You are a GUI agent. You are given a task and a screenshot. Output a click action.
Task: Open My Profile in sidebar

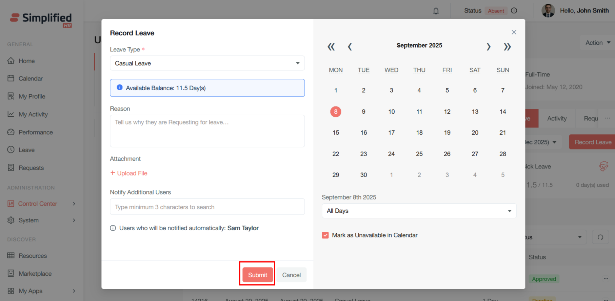click(32, 96)
